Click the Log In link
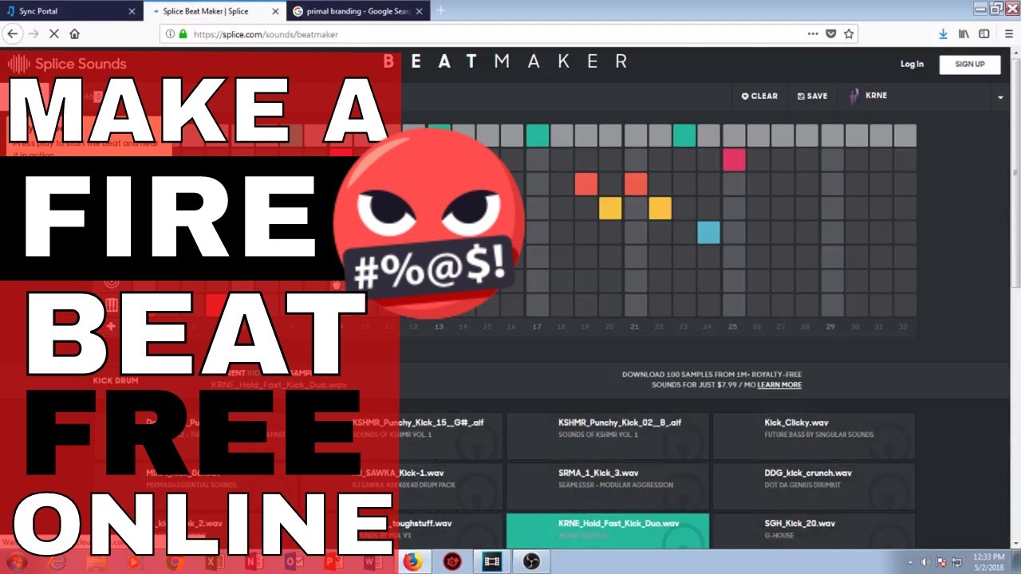This screenshot has height=574, width=1021. [912, 65]
